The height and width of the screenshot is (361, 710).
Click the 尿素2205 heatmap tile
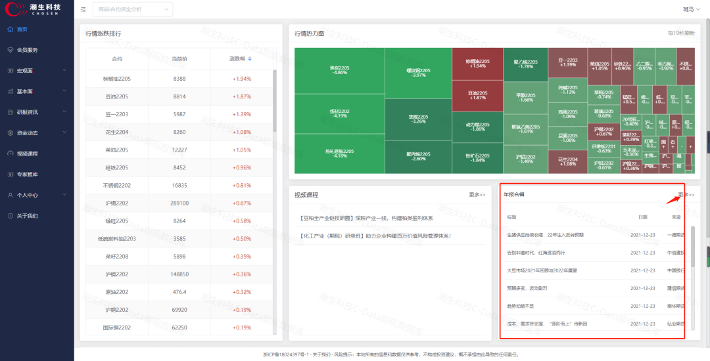click(x=568, y=138)
